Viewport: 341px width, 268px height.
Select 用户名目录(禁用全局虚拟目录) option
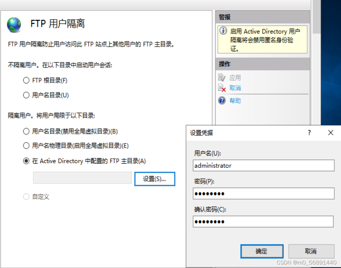pos(26,131)
